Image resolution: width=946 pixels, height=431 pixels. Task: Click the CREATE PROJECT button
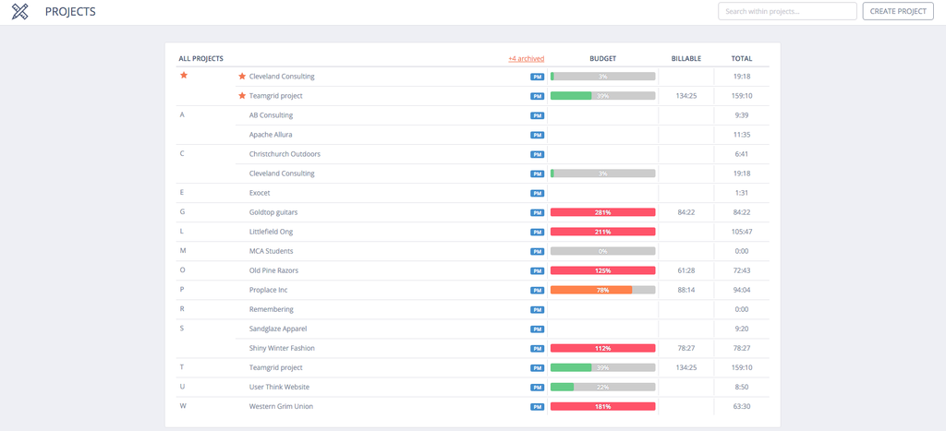[x=898, y=11]
